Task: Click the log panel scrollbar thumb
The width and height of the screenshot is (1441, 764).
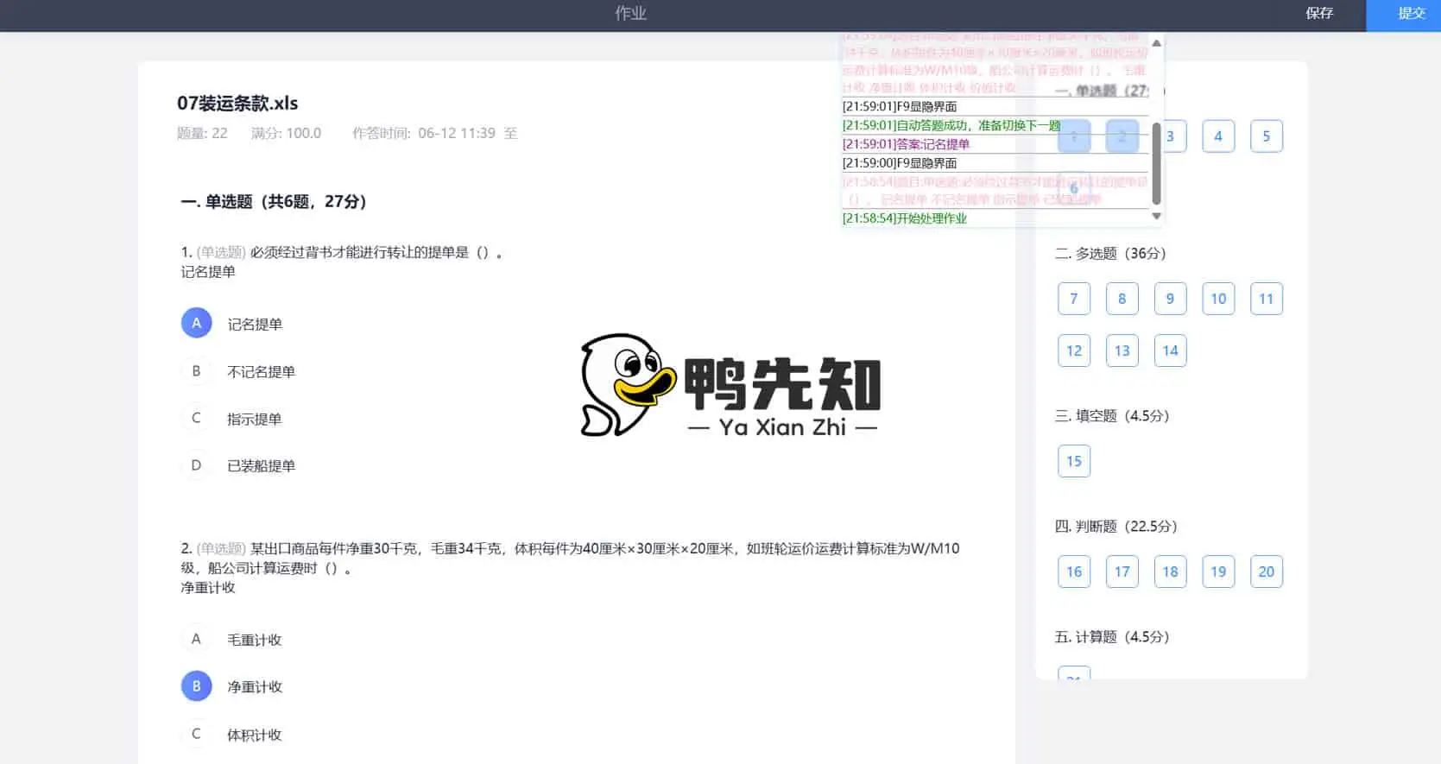Action: (1157, 163)
